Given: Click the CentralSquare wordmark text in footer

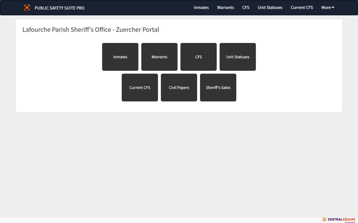Looking at the screenshot, I should pyautogui.click(x=341, y=219).
